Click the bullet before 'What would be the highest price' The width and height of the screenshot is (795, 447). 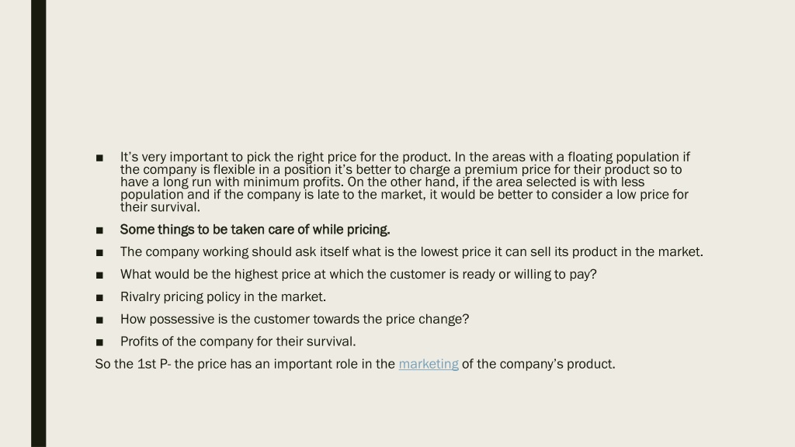tap(99, 275)
